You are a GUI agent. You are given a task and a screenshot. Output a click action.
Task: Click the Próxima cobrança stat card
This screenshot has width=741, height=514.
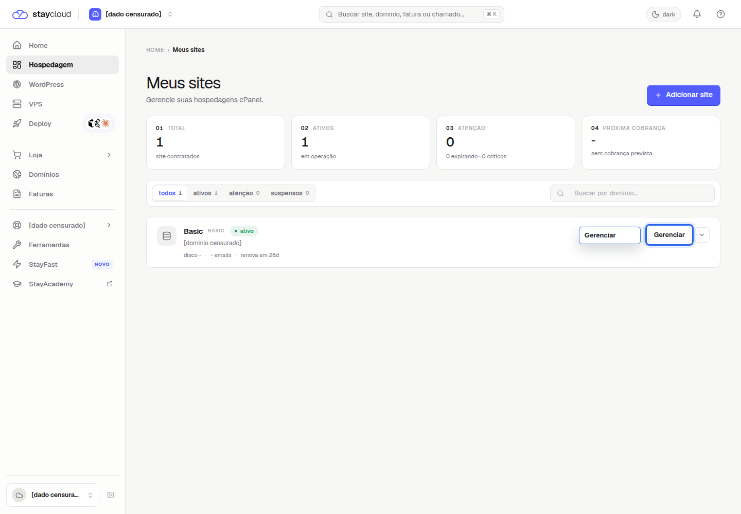click(x=651, y=142)
